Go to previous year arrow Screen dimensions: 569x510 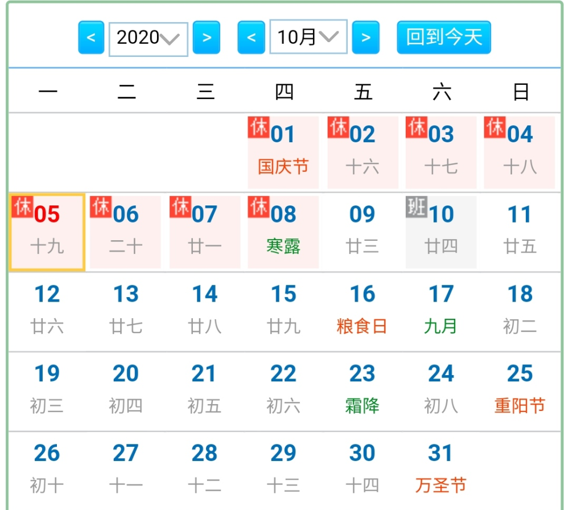click(x=91, y=38)
